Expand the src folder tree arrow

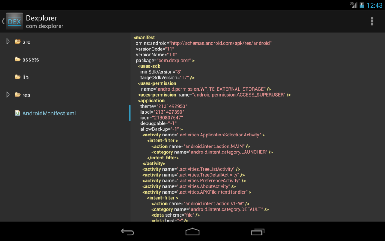point(8,42)
